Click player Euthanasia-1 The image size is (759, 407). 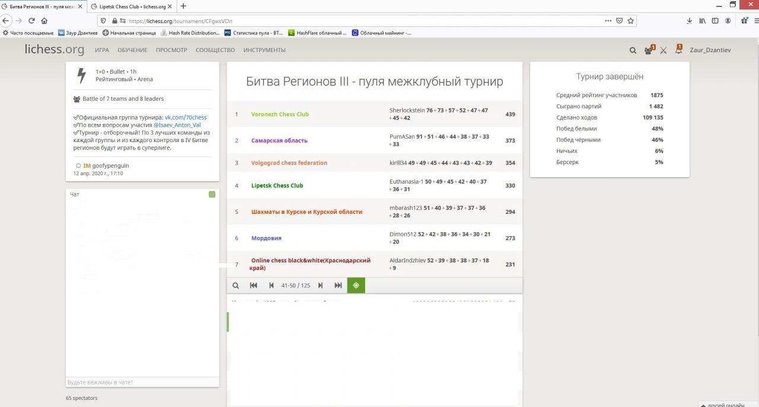click(407, 182)
